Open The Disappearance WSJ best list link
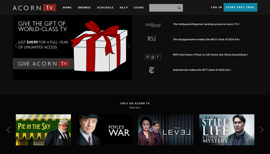Image resolution: width=270 pixels, height=154 pixels. 206,40
